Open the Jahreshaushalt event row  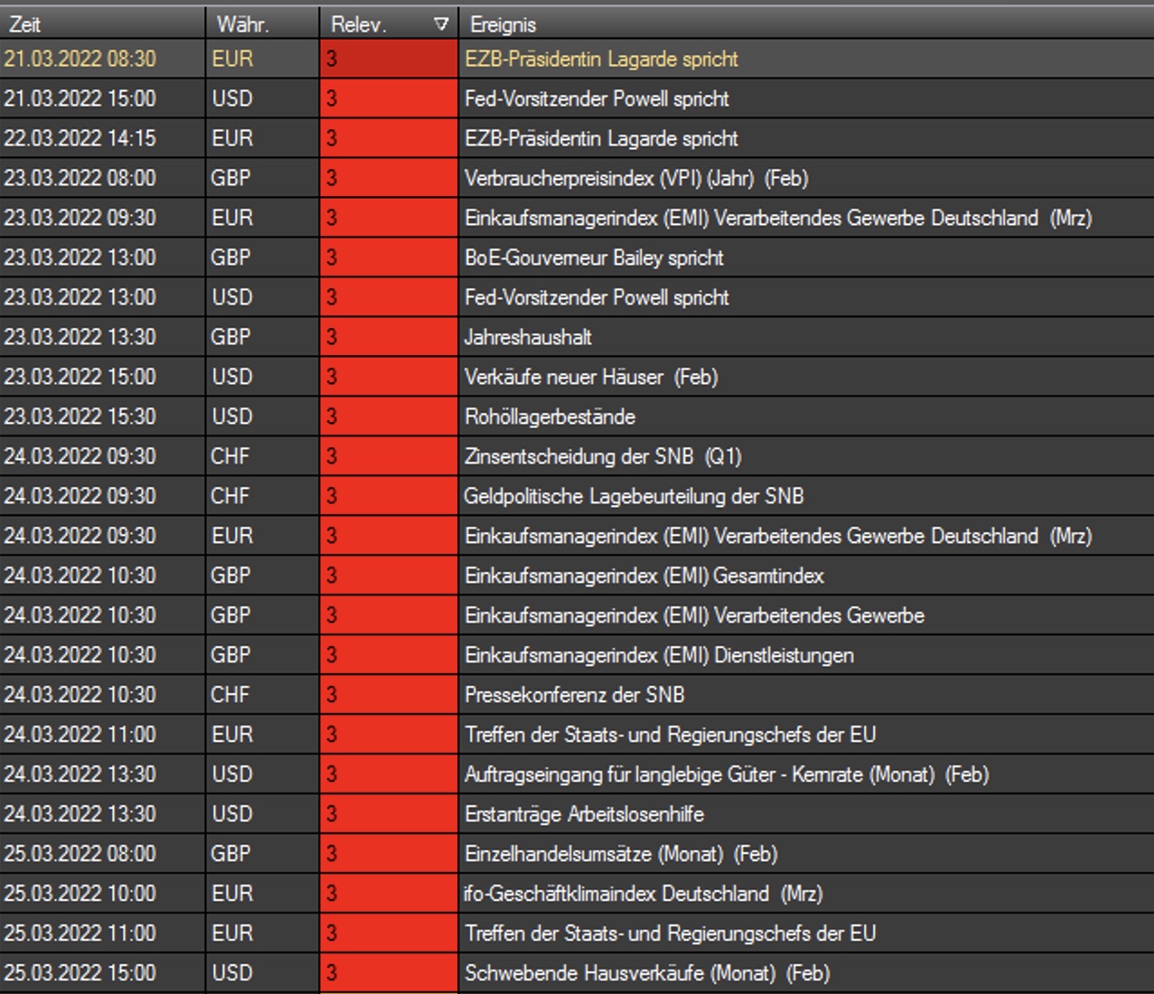pos(528,337)
